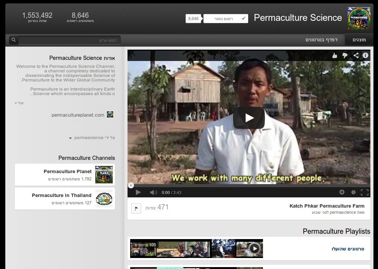Enter fullscreen mode for the video

365,192
